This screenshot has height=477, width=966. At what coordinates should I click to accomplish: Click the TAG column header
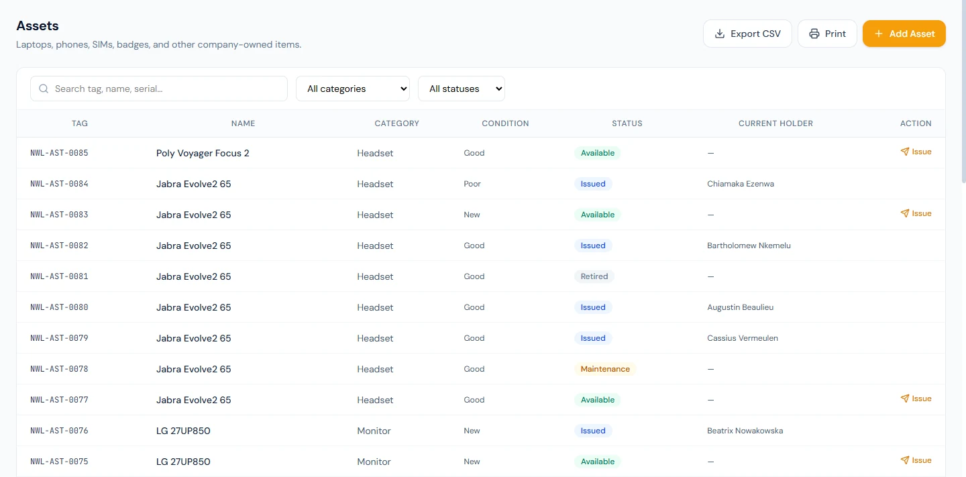point(80,123)
